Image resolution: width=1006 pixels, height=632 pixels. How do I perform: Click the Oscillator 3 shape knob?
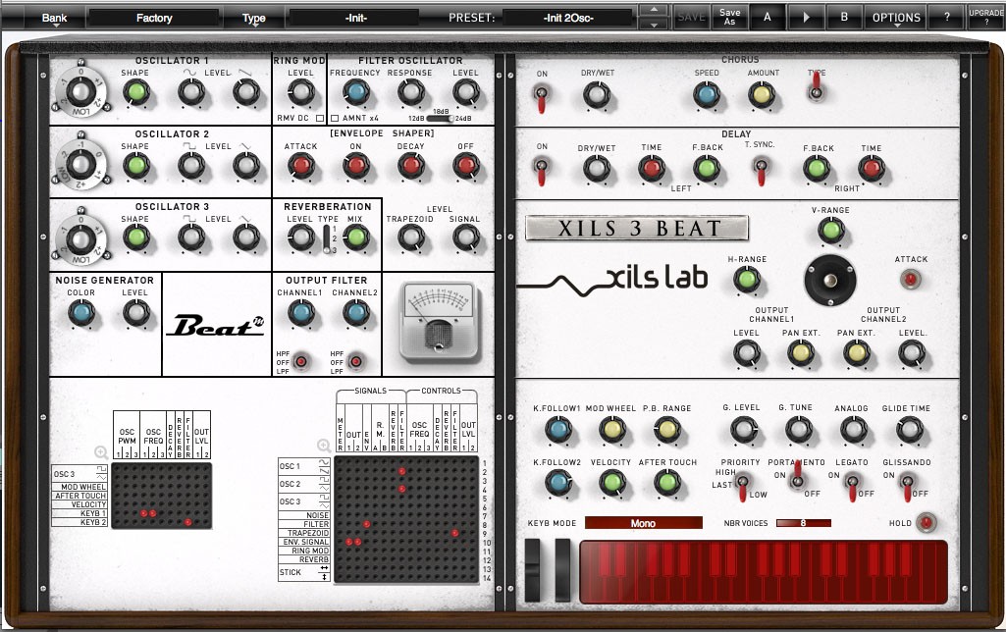135,237
